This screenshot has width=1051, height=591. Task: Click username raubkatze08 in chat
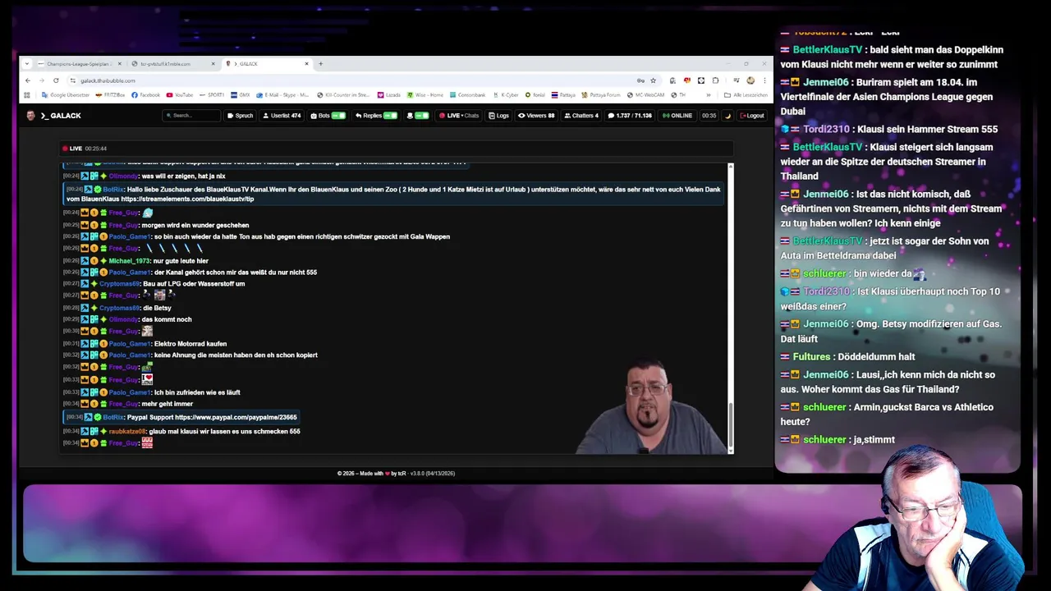coord(127,431)
